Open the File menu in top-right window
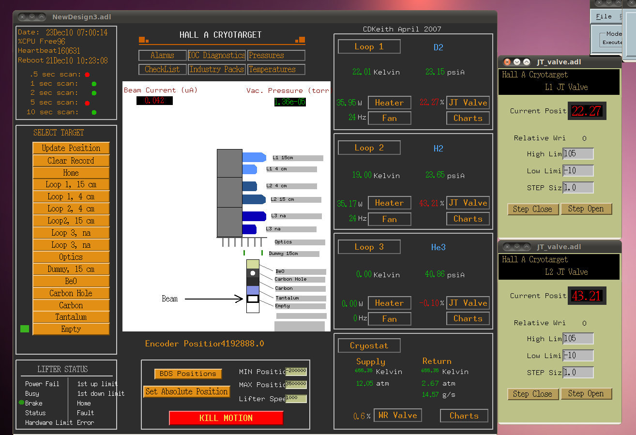This screenshot has width=636, height=435. [604, 16]
